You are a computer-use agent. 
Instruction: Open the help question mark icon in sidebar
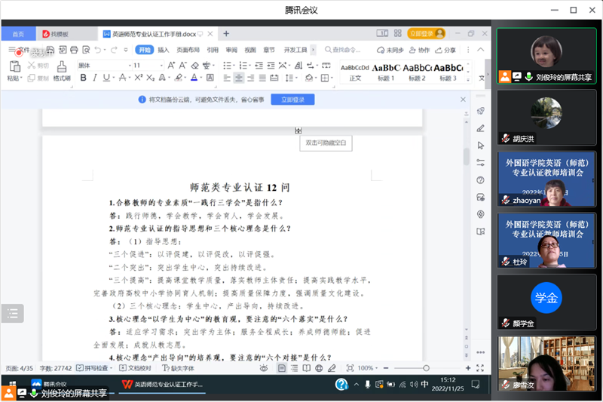(480, 180)
